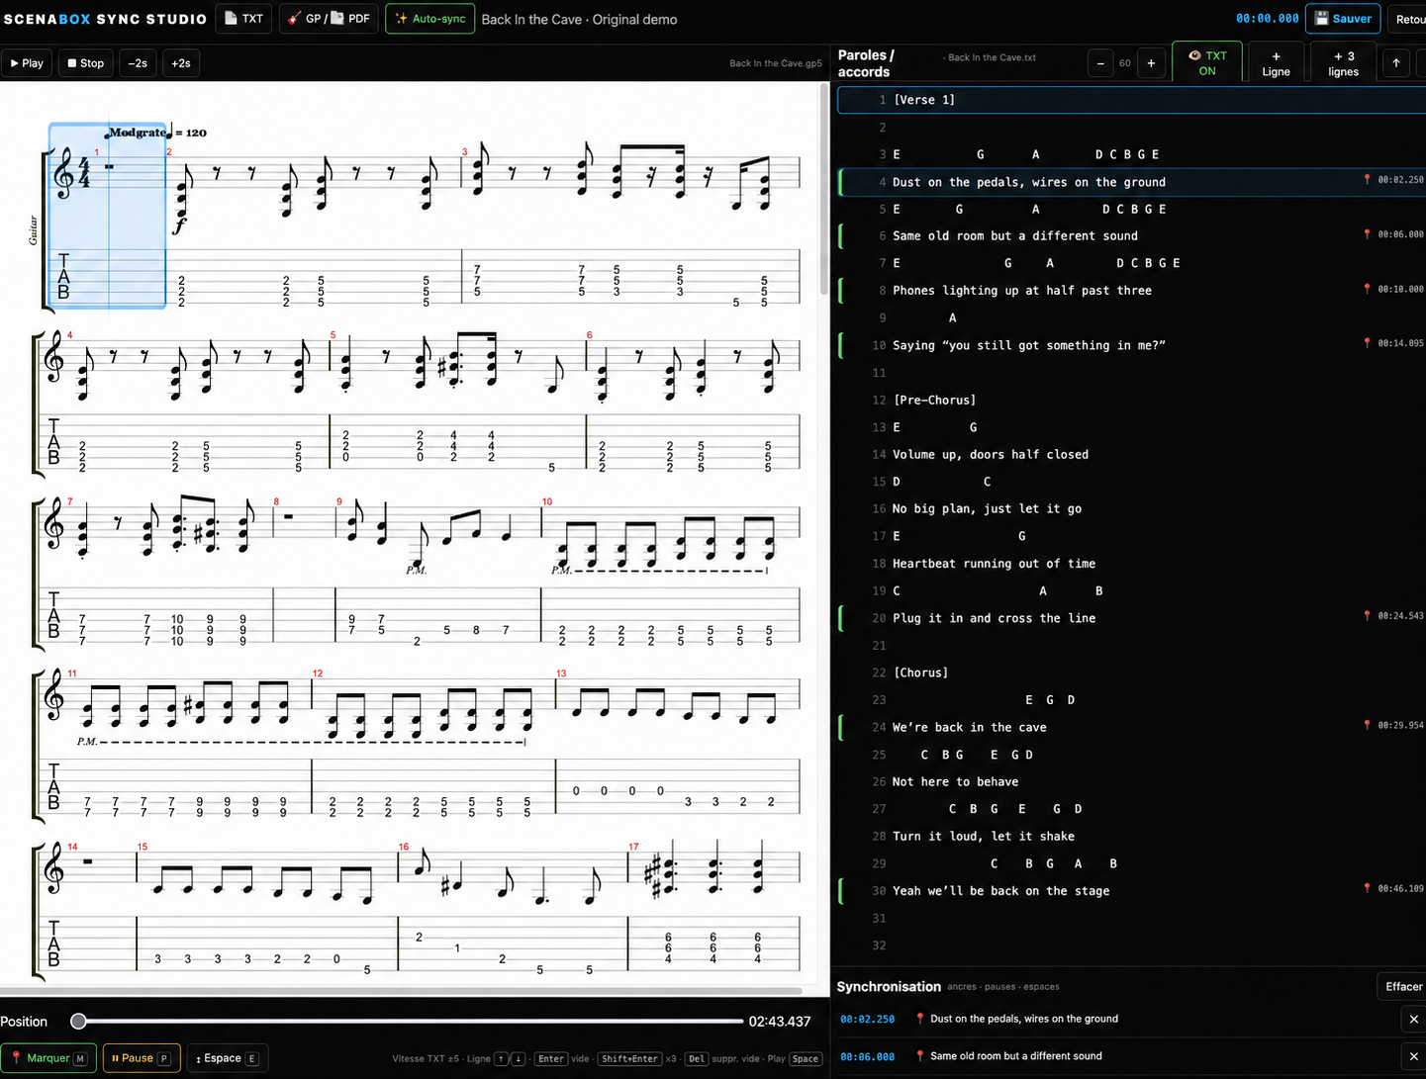Open the GP / PDF import button

(x=329, y=19)
